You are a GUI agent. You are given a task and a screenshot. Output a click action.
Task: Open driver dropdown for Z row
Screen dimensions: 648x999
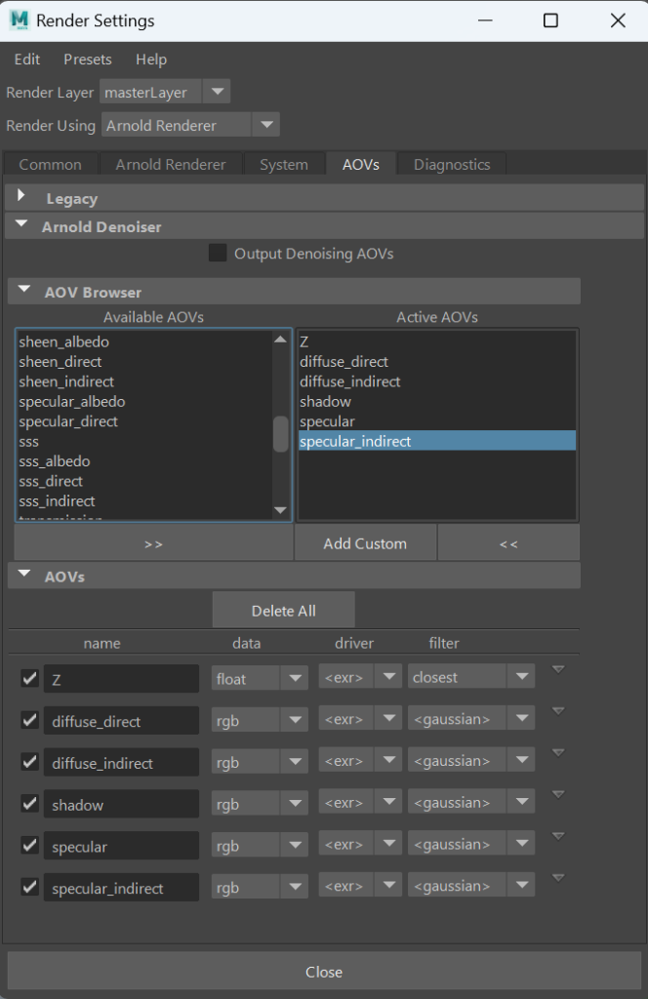click(360, 677)
